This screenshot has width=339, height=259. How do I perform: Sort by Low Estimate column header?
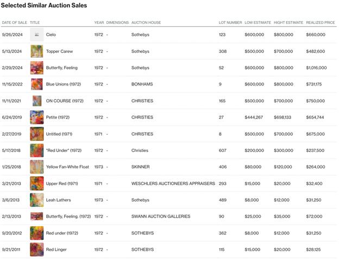coord(258,23)
